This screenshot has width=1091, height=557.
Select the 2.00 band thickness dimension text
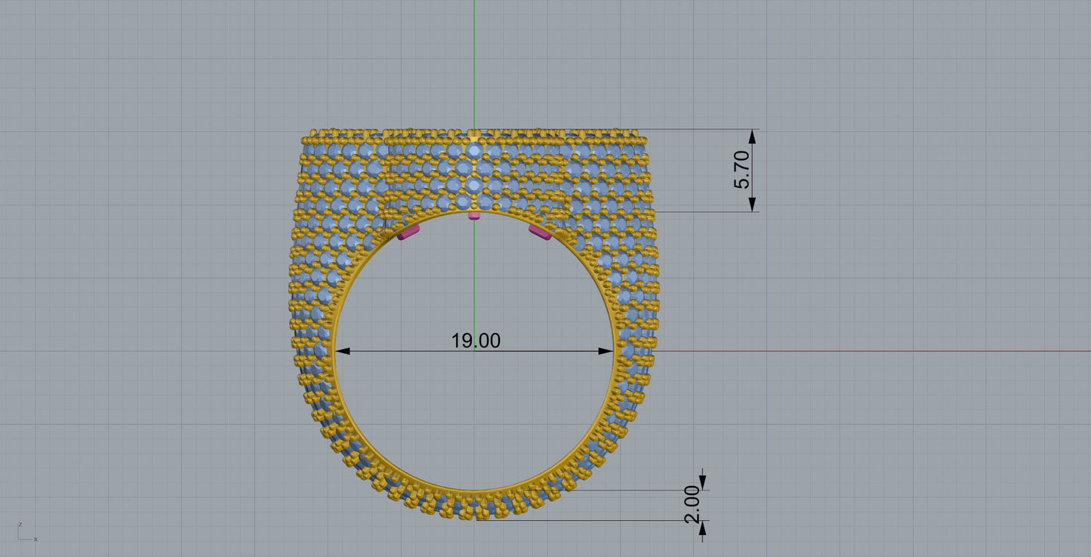coord(692,505)
